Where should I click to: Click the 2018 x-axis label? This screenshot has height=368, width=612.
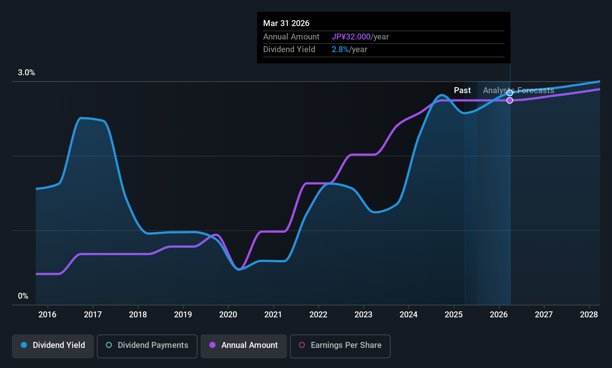138,315
